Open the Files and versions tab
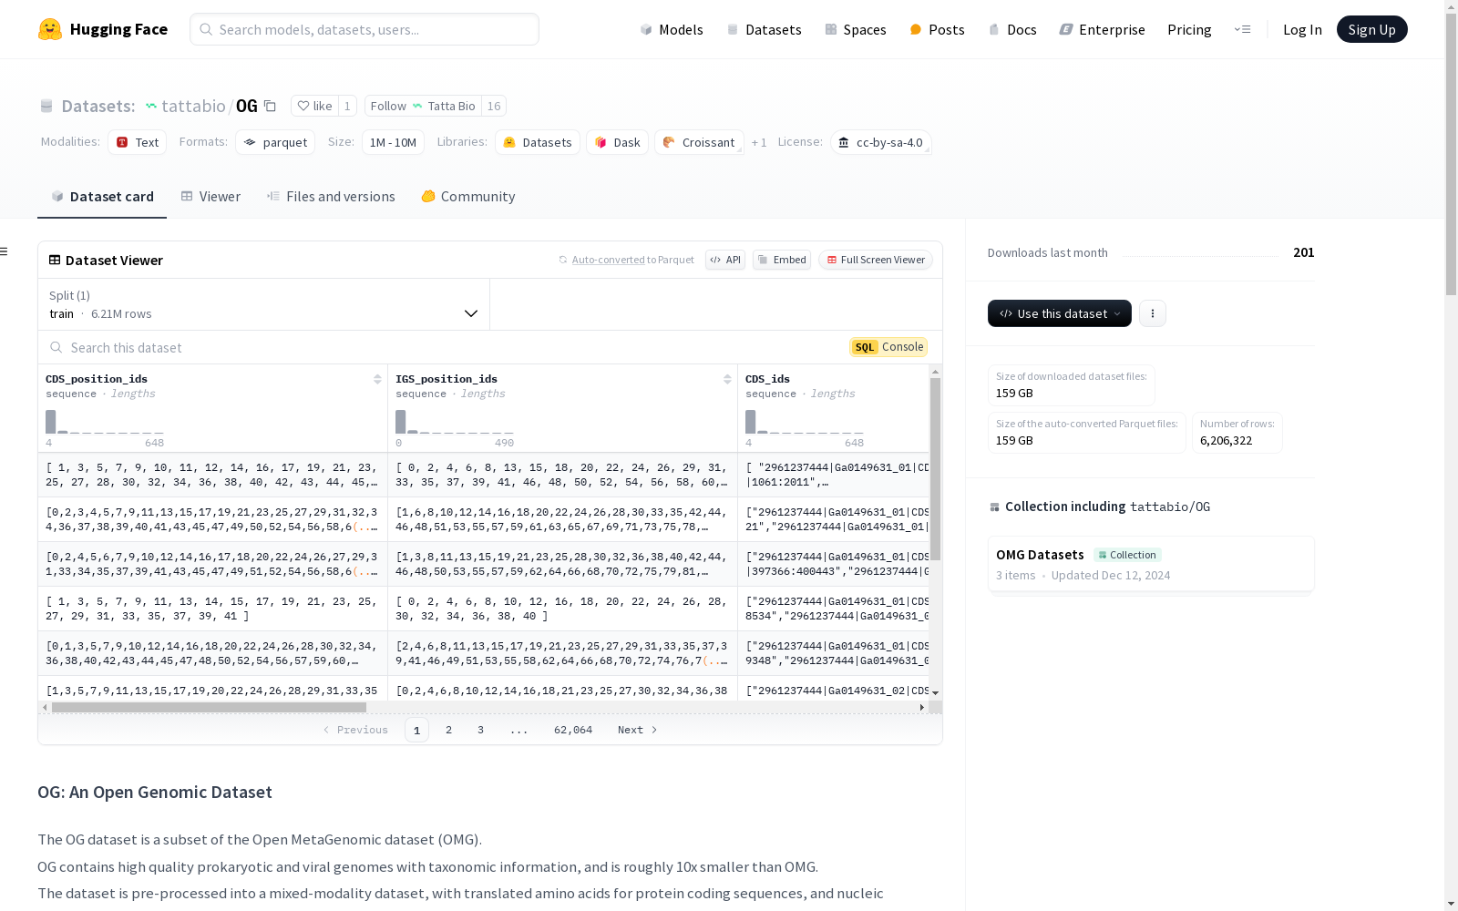Viewport: 1458px width, 911px height. click(331, 197)
